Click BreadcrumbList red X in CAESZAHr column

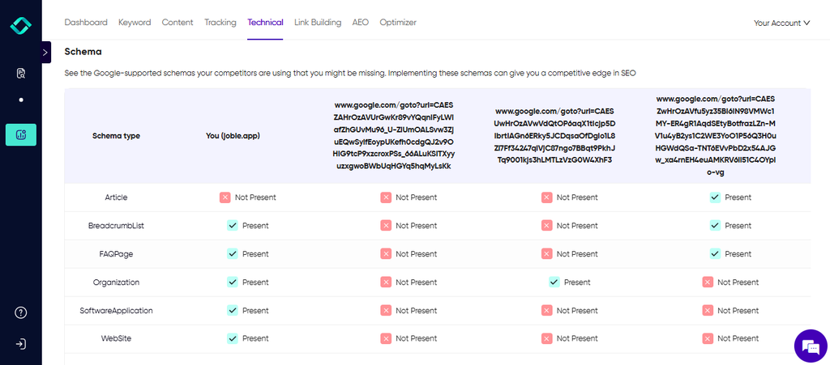386,226
